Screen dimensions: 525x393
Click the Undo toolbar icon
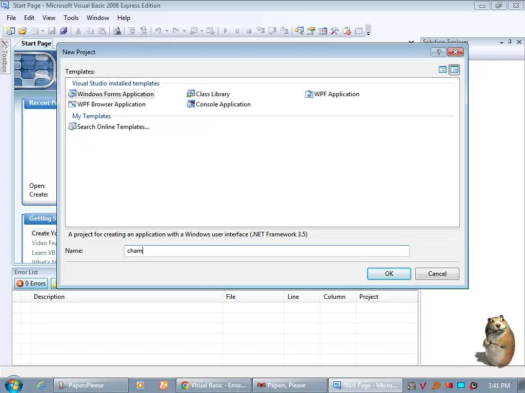tap(158, 31)
